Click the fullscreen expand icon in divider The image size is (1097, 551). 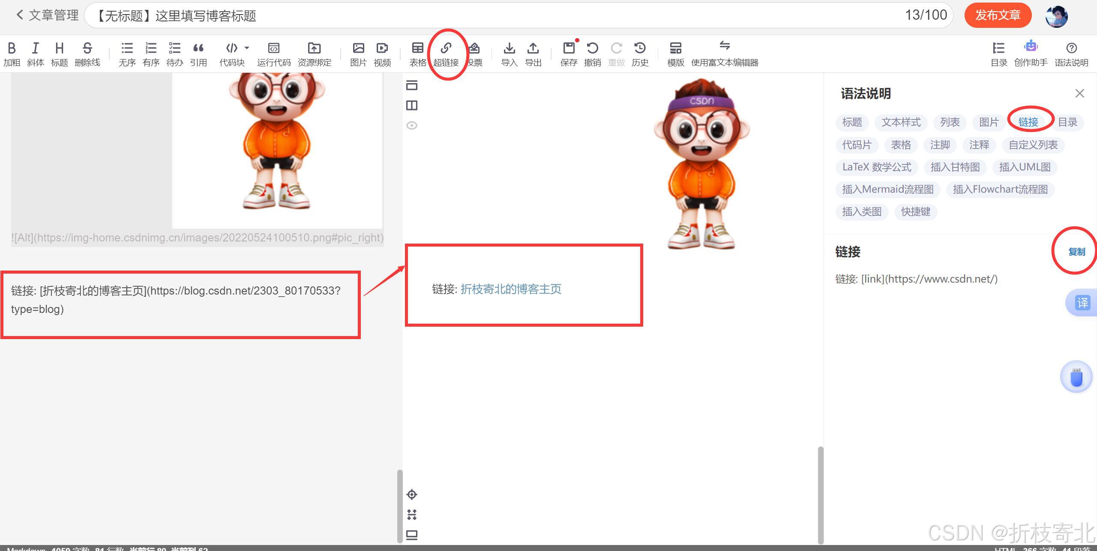[412, 514]
